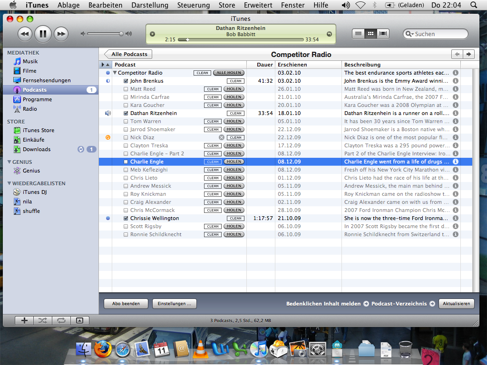
Task: Open the Ablage menu
Action: (68, 5)
